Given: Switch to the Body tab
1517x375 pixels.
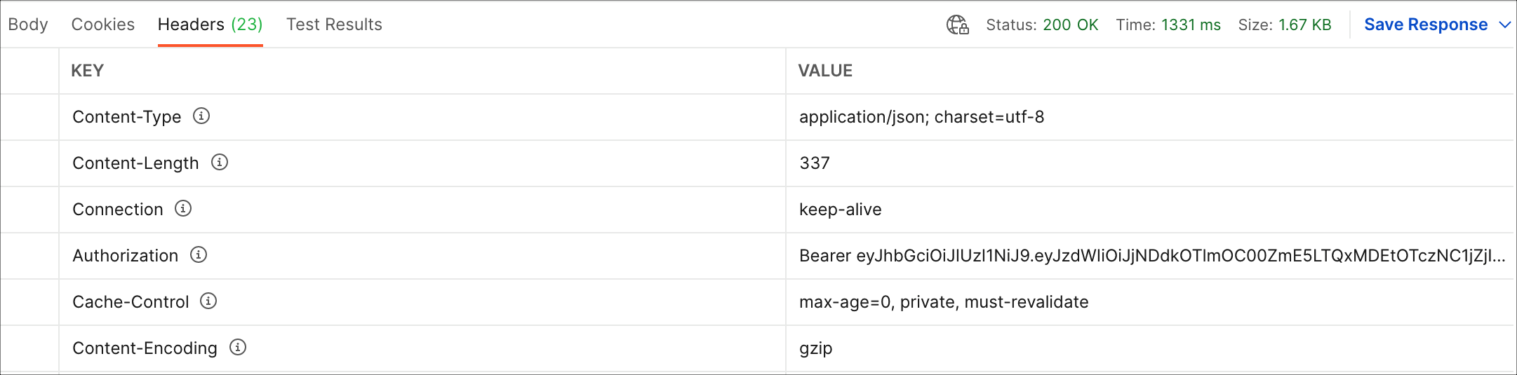Looking at the screenshot, I should click(28, 25).
